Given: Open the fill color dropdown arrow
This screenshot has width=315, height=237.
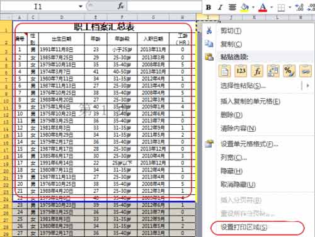Looking at the screenshot, I should click(x=253, y=8).
